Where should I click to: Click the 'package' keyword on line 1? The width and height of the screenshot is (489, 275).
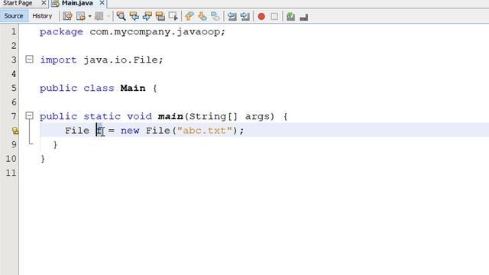click(61, 32)
